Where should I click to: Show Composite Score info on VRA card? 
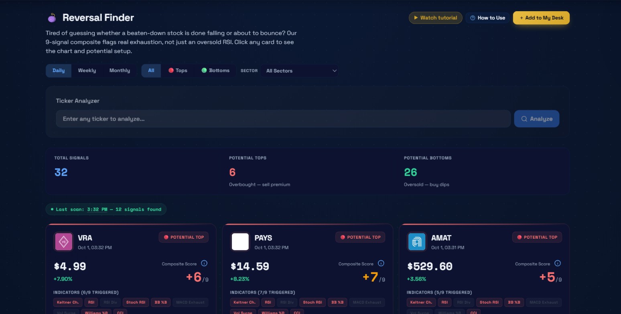click(204, 263)
